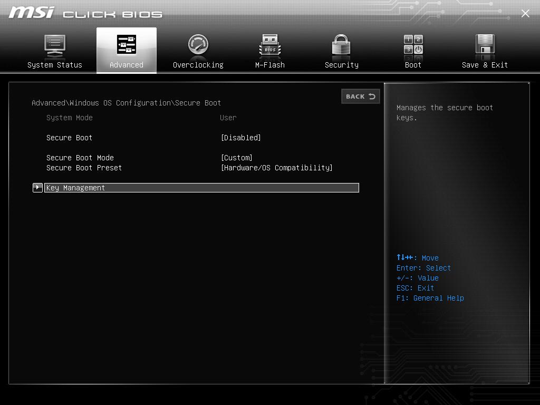Open the Security padlock icon
Viewport: 540px width, 405px height.
point(341,45)
